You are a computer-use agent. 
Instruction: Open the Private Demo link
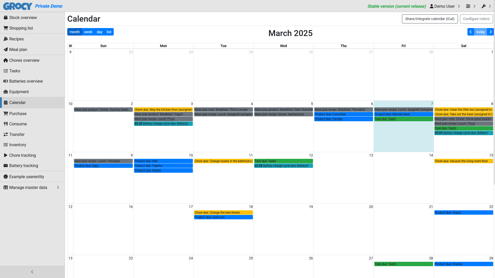49,6
